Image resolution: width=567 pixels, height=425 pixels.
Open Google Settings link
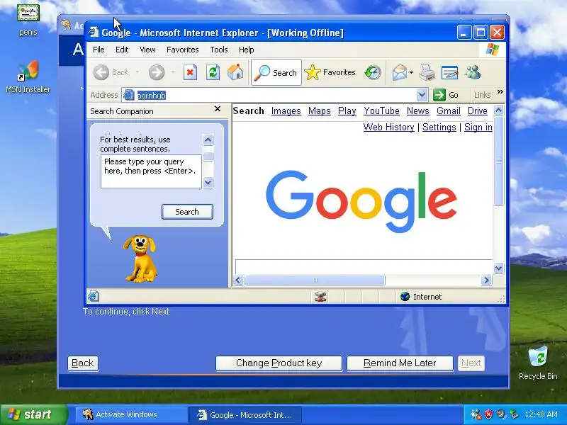coord(439,127)
